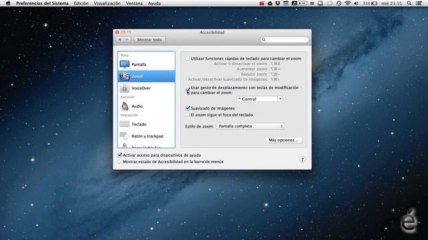Check El zoom sigue el foco del teclado
The height and width of the screenshot is (240, 428).
pos(187,115)
